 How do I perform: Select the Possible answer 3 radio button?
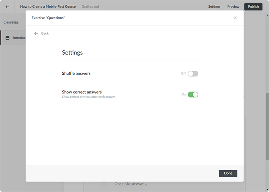coord(104,185)
